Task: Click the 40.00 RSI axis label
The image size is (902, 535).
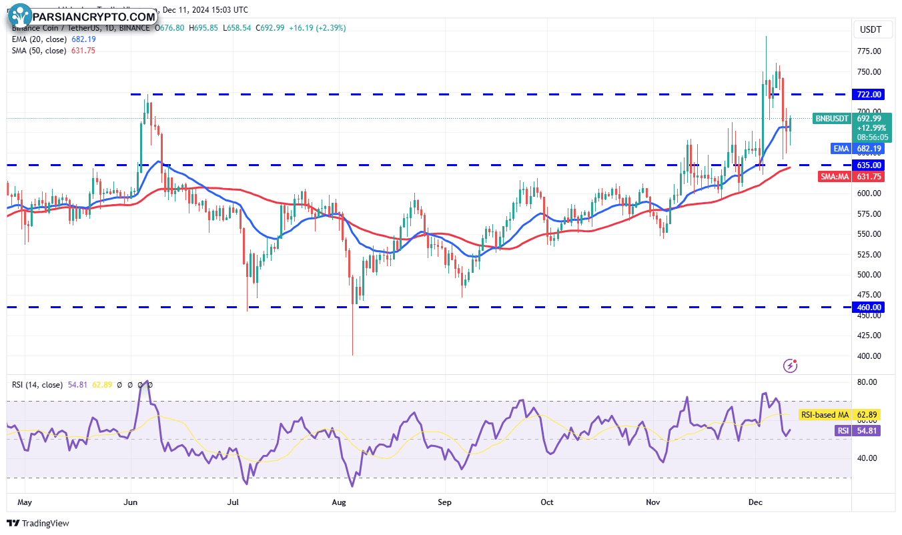Action: pyautogui.click(x=867, y=458)
